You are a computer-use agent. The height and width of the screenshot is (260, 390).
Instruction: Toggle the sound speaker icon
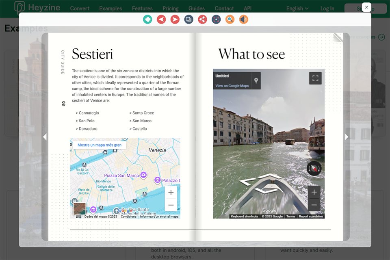(x=243, y=19)
